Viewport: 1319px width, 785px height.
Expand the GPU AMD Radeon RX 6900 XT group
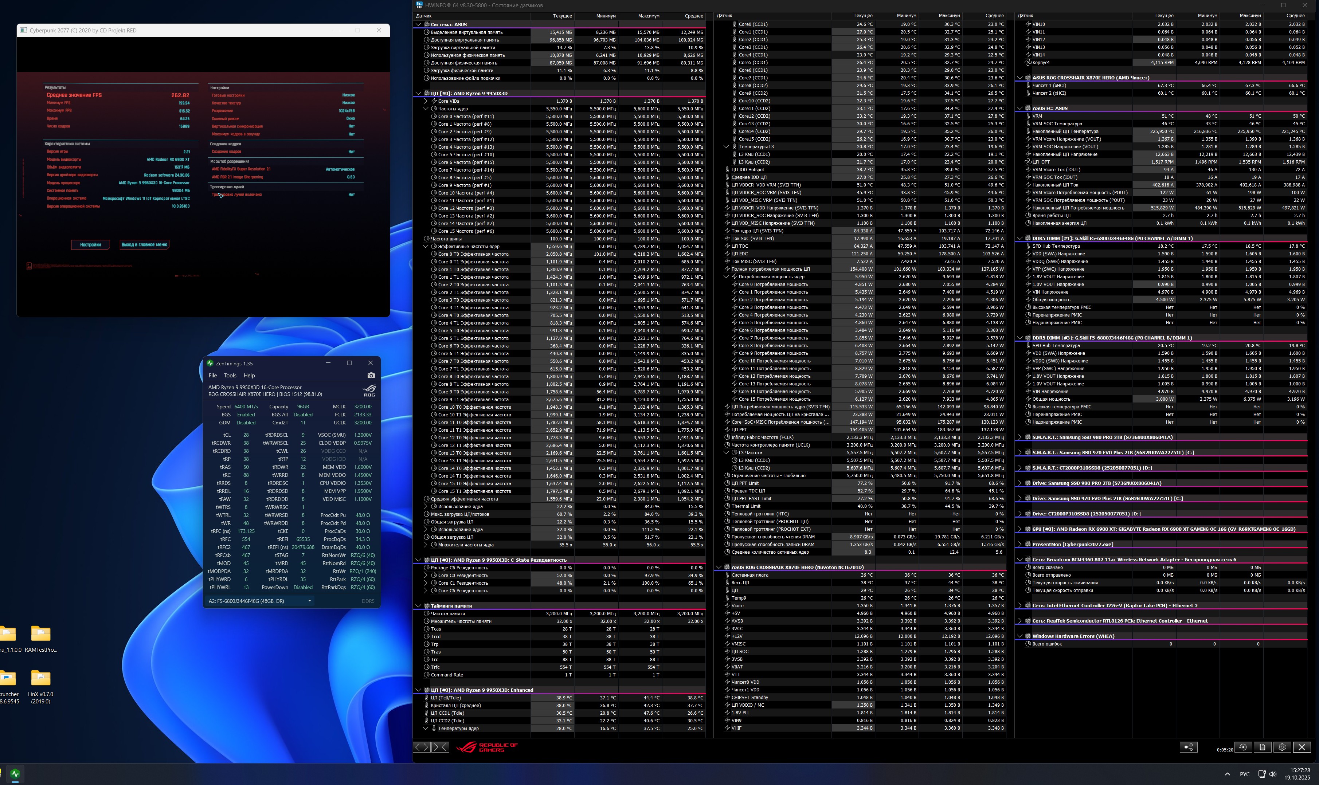click(x=1020, y=529)
